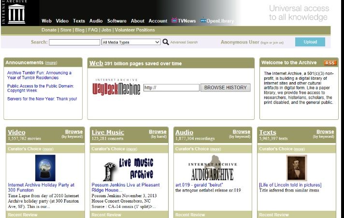344x218 pixels.
Task: Click the snow globe video thumbnail
Action: coord(45,168)
